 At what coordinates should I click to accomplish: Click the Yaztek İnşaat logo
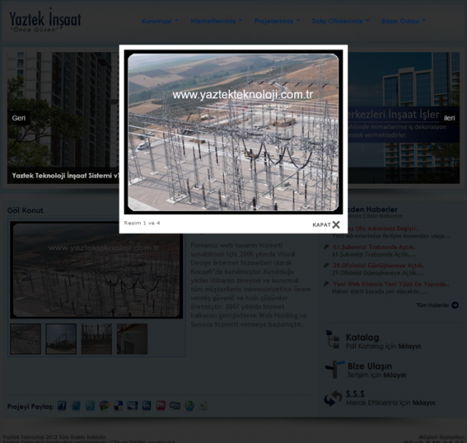(x=45, y=20)
